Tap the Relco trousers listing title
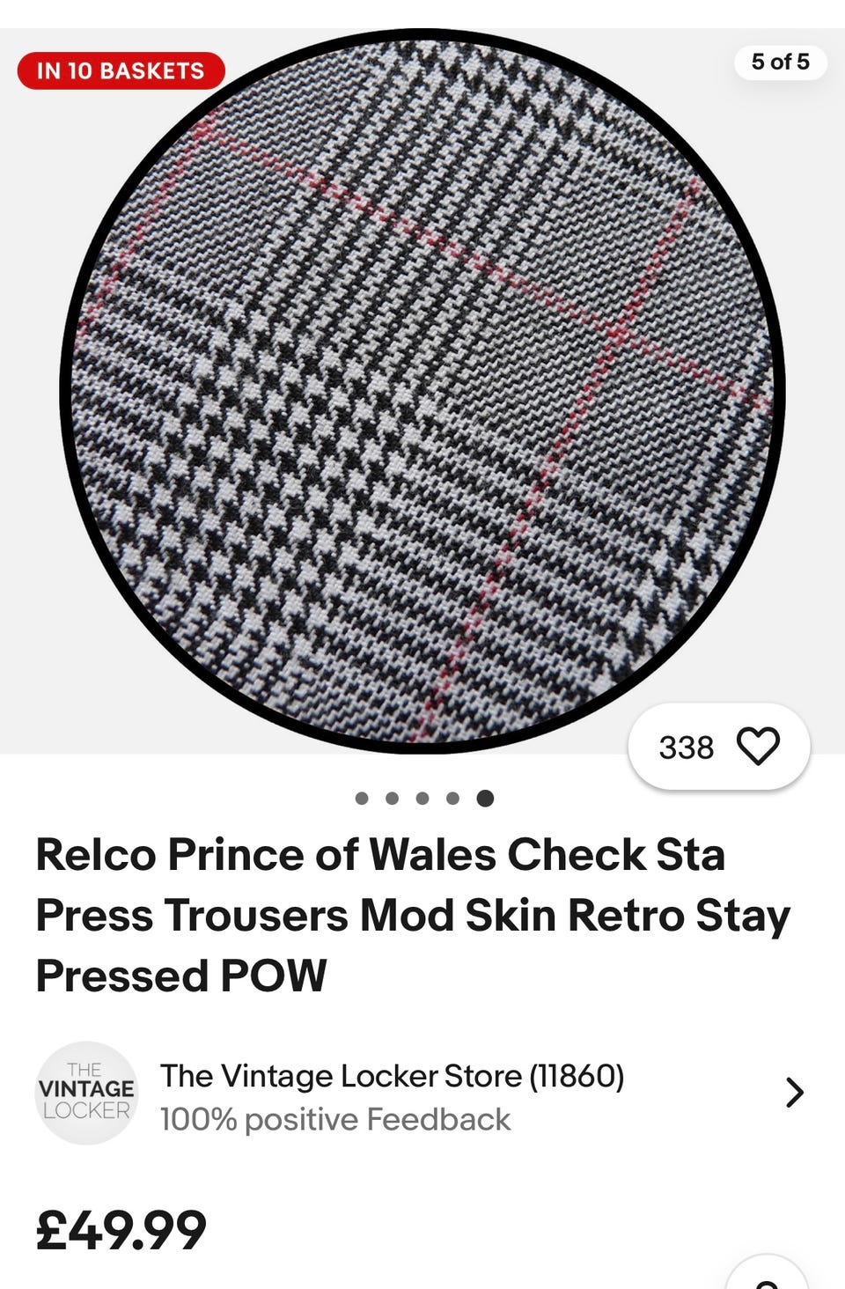Image resolution: width=845 pixels, height=1289 pixels. click(x=413, y=915)
